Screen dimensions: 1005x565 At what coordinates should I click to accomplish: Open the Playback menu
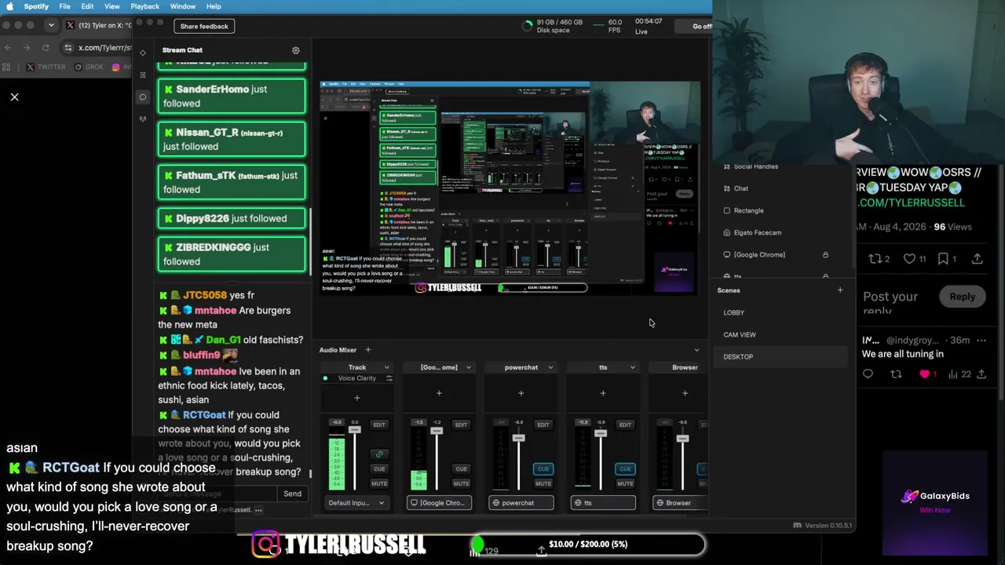coord(145,6)
